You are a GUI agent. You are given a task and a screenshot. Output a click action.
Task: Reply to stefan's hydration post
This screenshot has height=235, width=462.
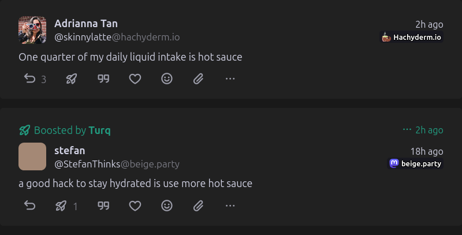coord(30,206)
